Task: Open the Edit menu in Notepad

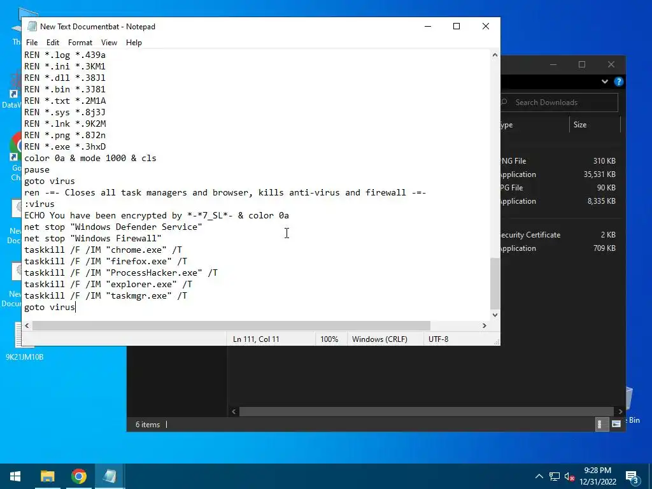Action: 53,43
